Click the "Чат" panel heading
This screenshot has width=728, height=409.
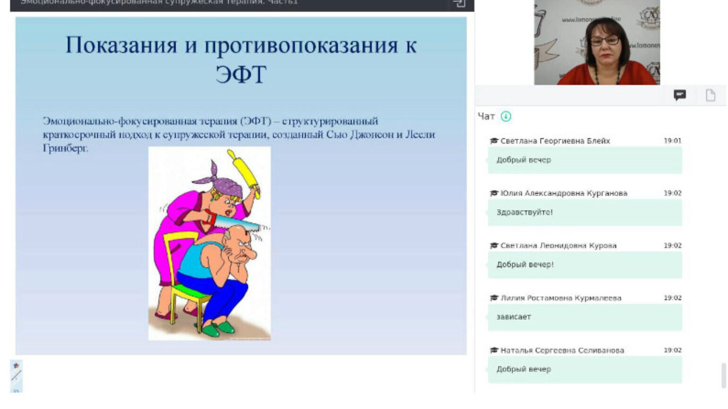pos(486,116)
